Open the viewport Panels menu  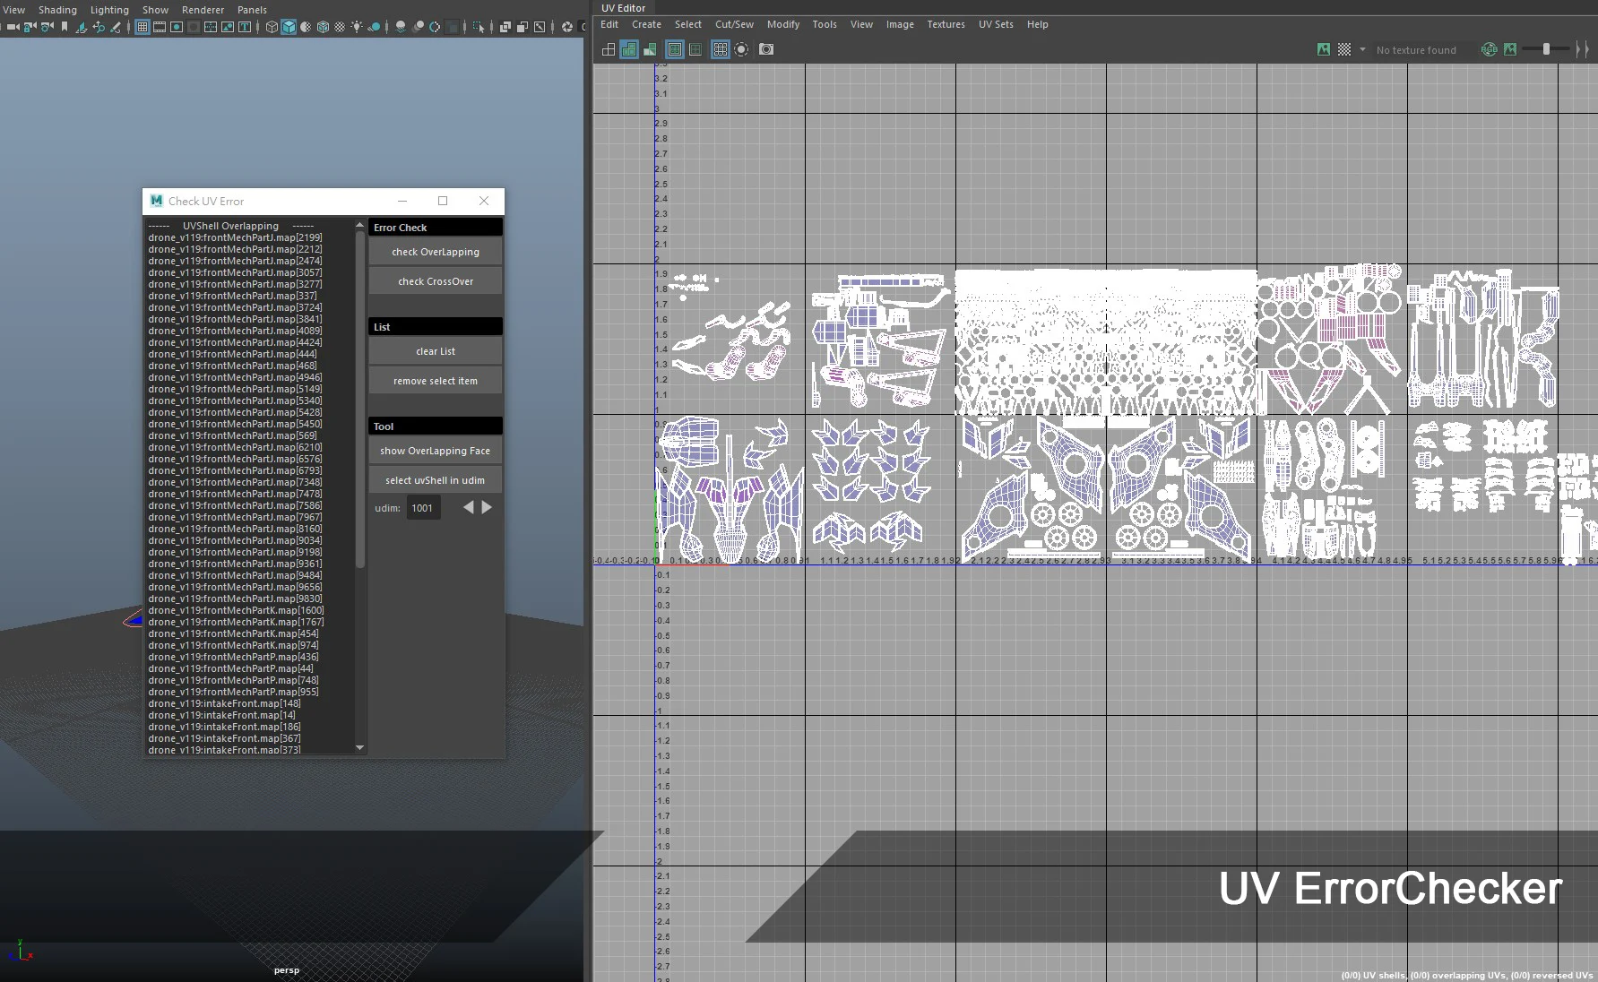click(x=252, y=10)
